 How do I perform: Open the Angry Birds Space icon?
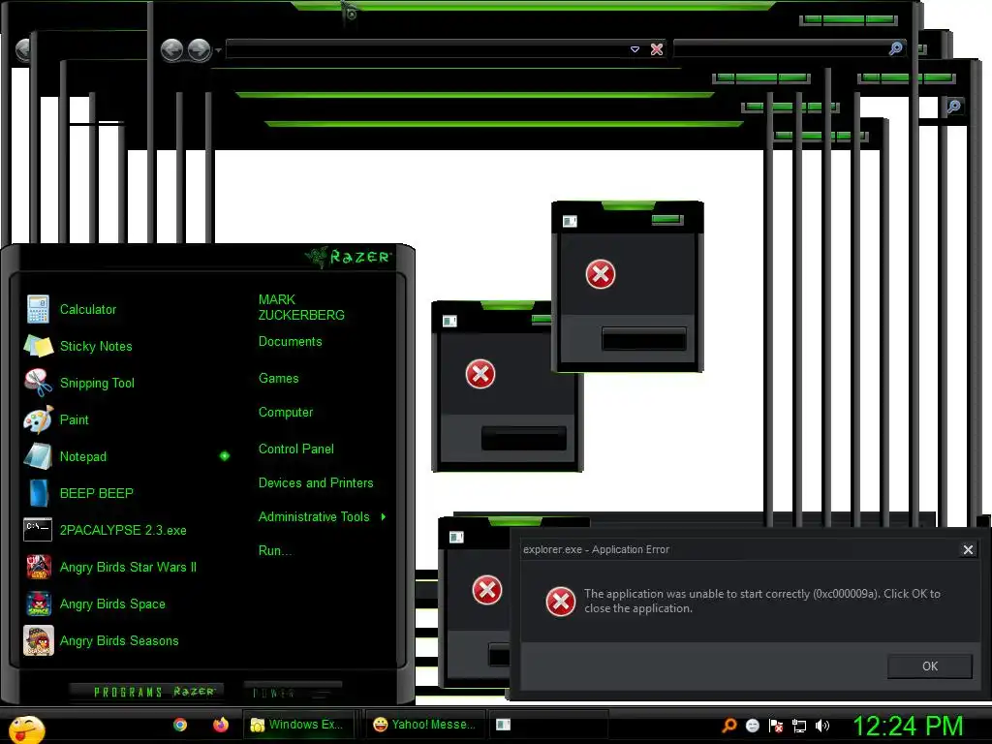click(x=38, y=604)
